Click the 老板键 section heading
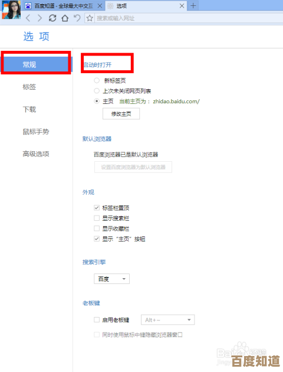Image resolution: width=283 pixels, height=372 pixels. [91, 303]
